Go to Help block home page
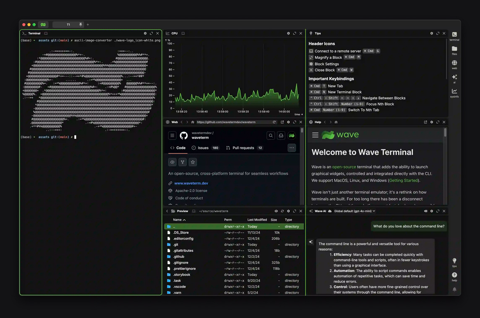 (x=336, y=122)
